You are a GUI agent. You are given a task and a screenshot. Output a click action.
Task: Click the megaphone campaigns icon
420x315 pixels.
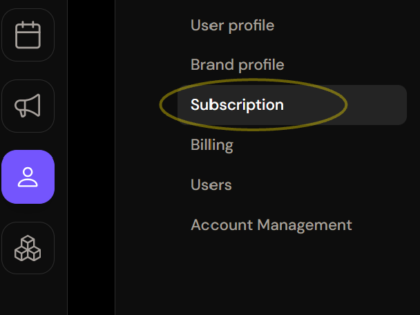pyautogui.click(x=28, y=106)
